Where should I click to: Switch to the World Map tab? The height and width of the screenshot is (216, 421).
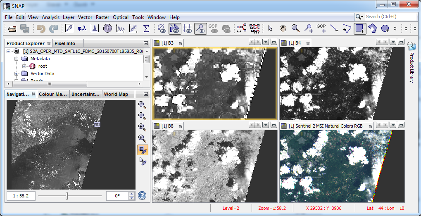coord(116,94)
